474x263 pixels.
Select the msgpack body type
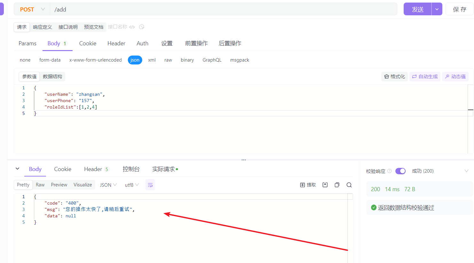(240, 60)
